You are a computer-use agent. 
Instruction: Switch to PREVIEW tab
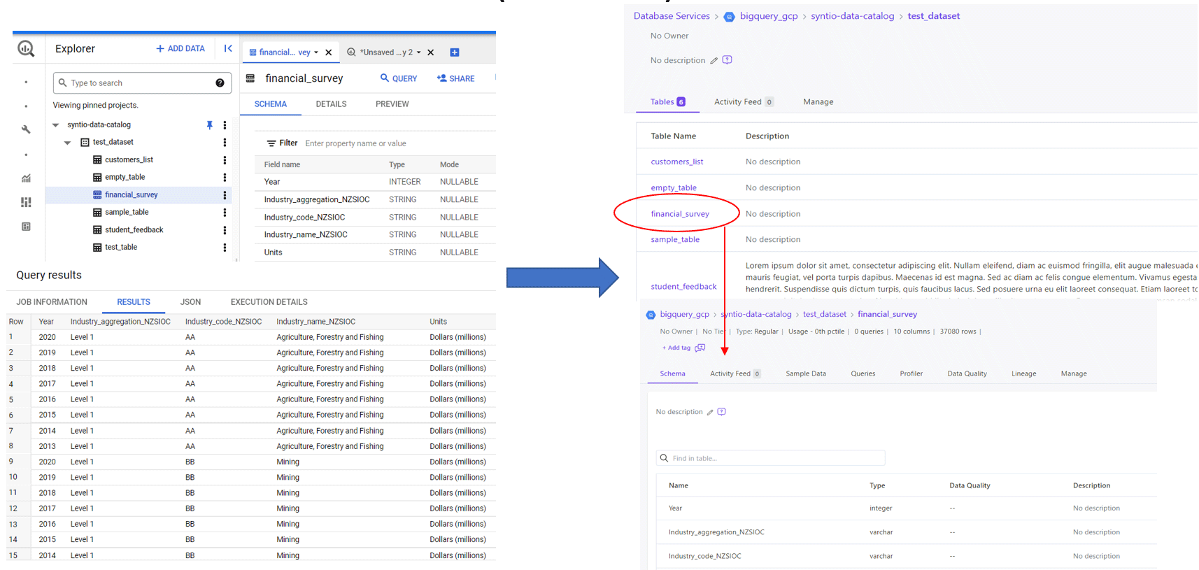click(392, 104)
